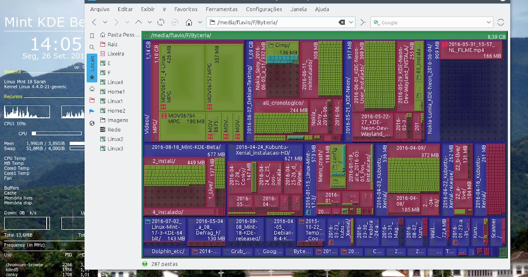Select MOV06751_4-Linux.MPG block in treemap
Viewport: 528px width, 277px height.
point(182,77)
